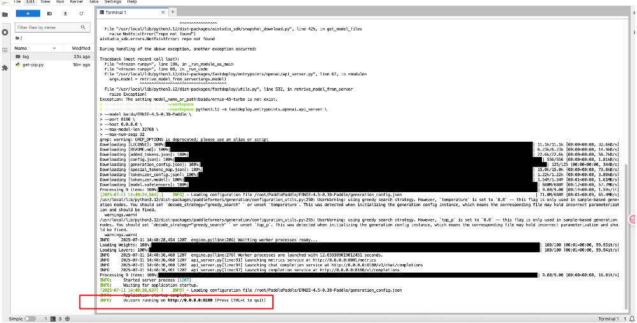Image resolution: width=637 pixels, height=323 pixels.
Task: Click 'Downloading [model.safetensors]' progress line
Action: coord(359,184)
